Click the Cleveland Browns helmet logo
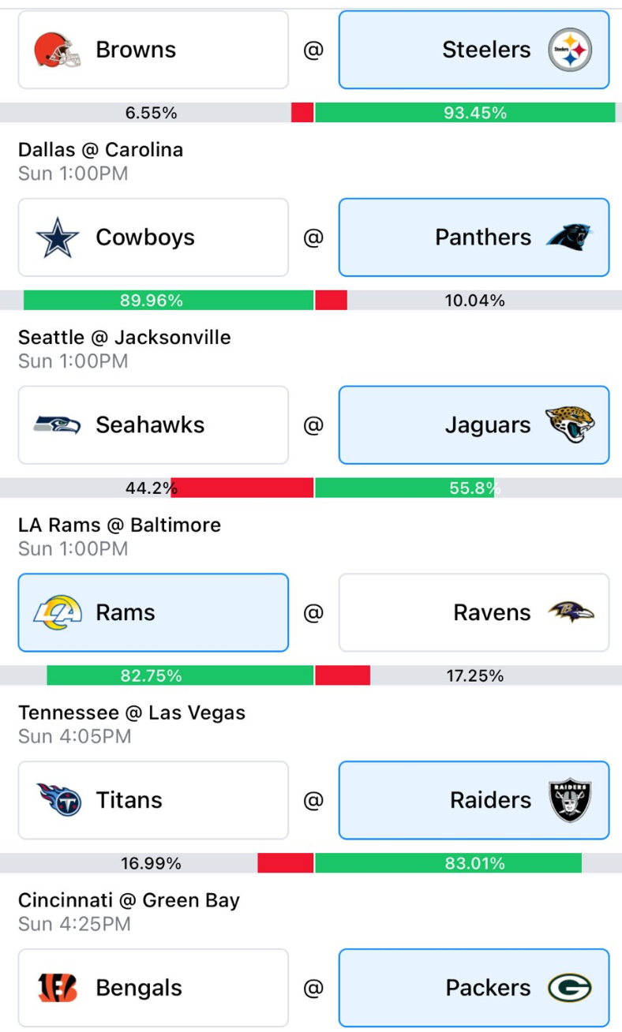 pos(58,50)
